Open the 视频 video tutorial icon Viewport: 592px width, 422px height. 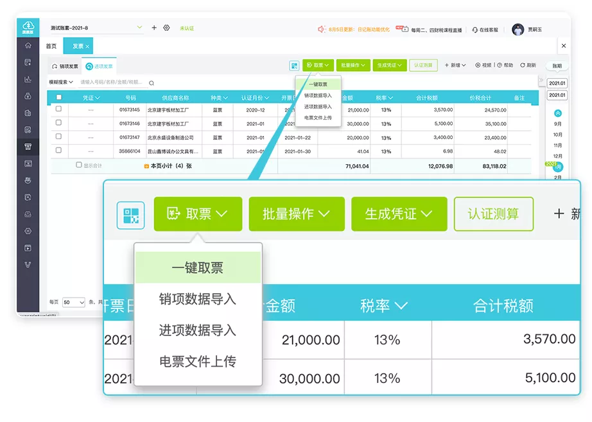click(478, 65)
